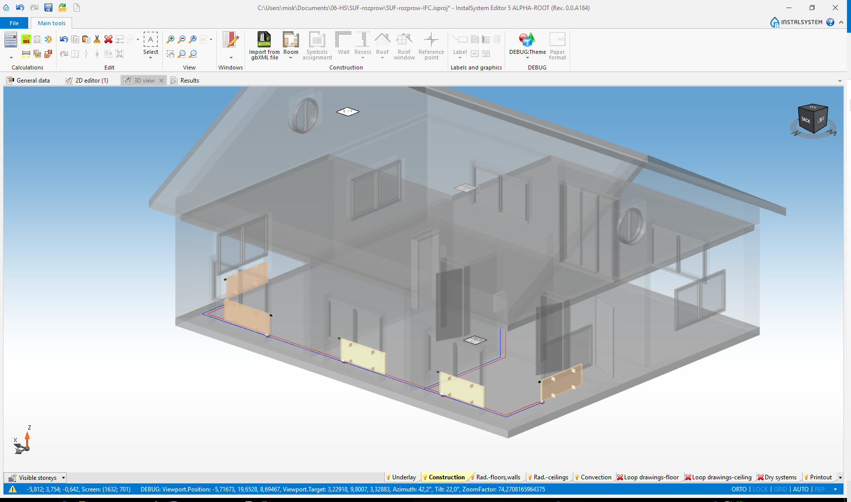Click the calculator icon in Calculations
Image resolution: width=851 pixels, height=502 pixels.
pos(11,39)
